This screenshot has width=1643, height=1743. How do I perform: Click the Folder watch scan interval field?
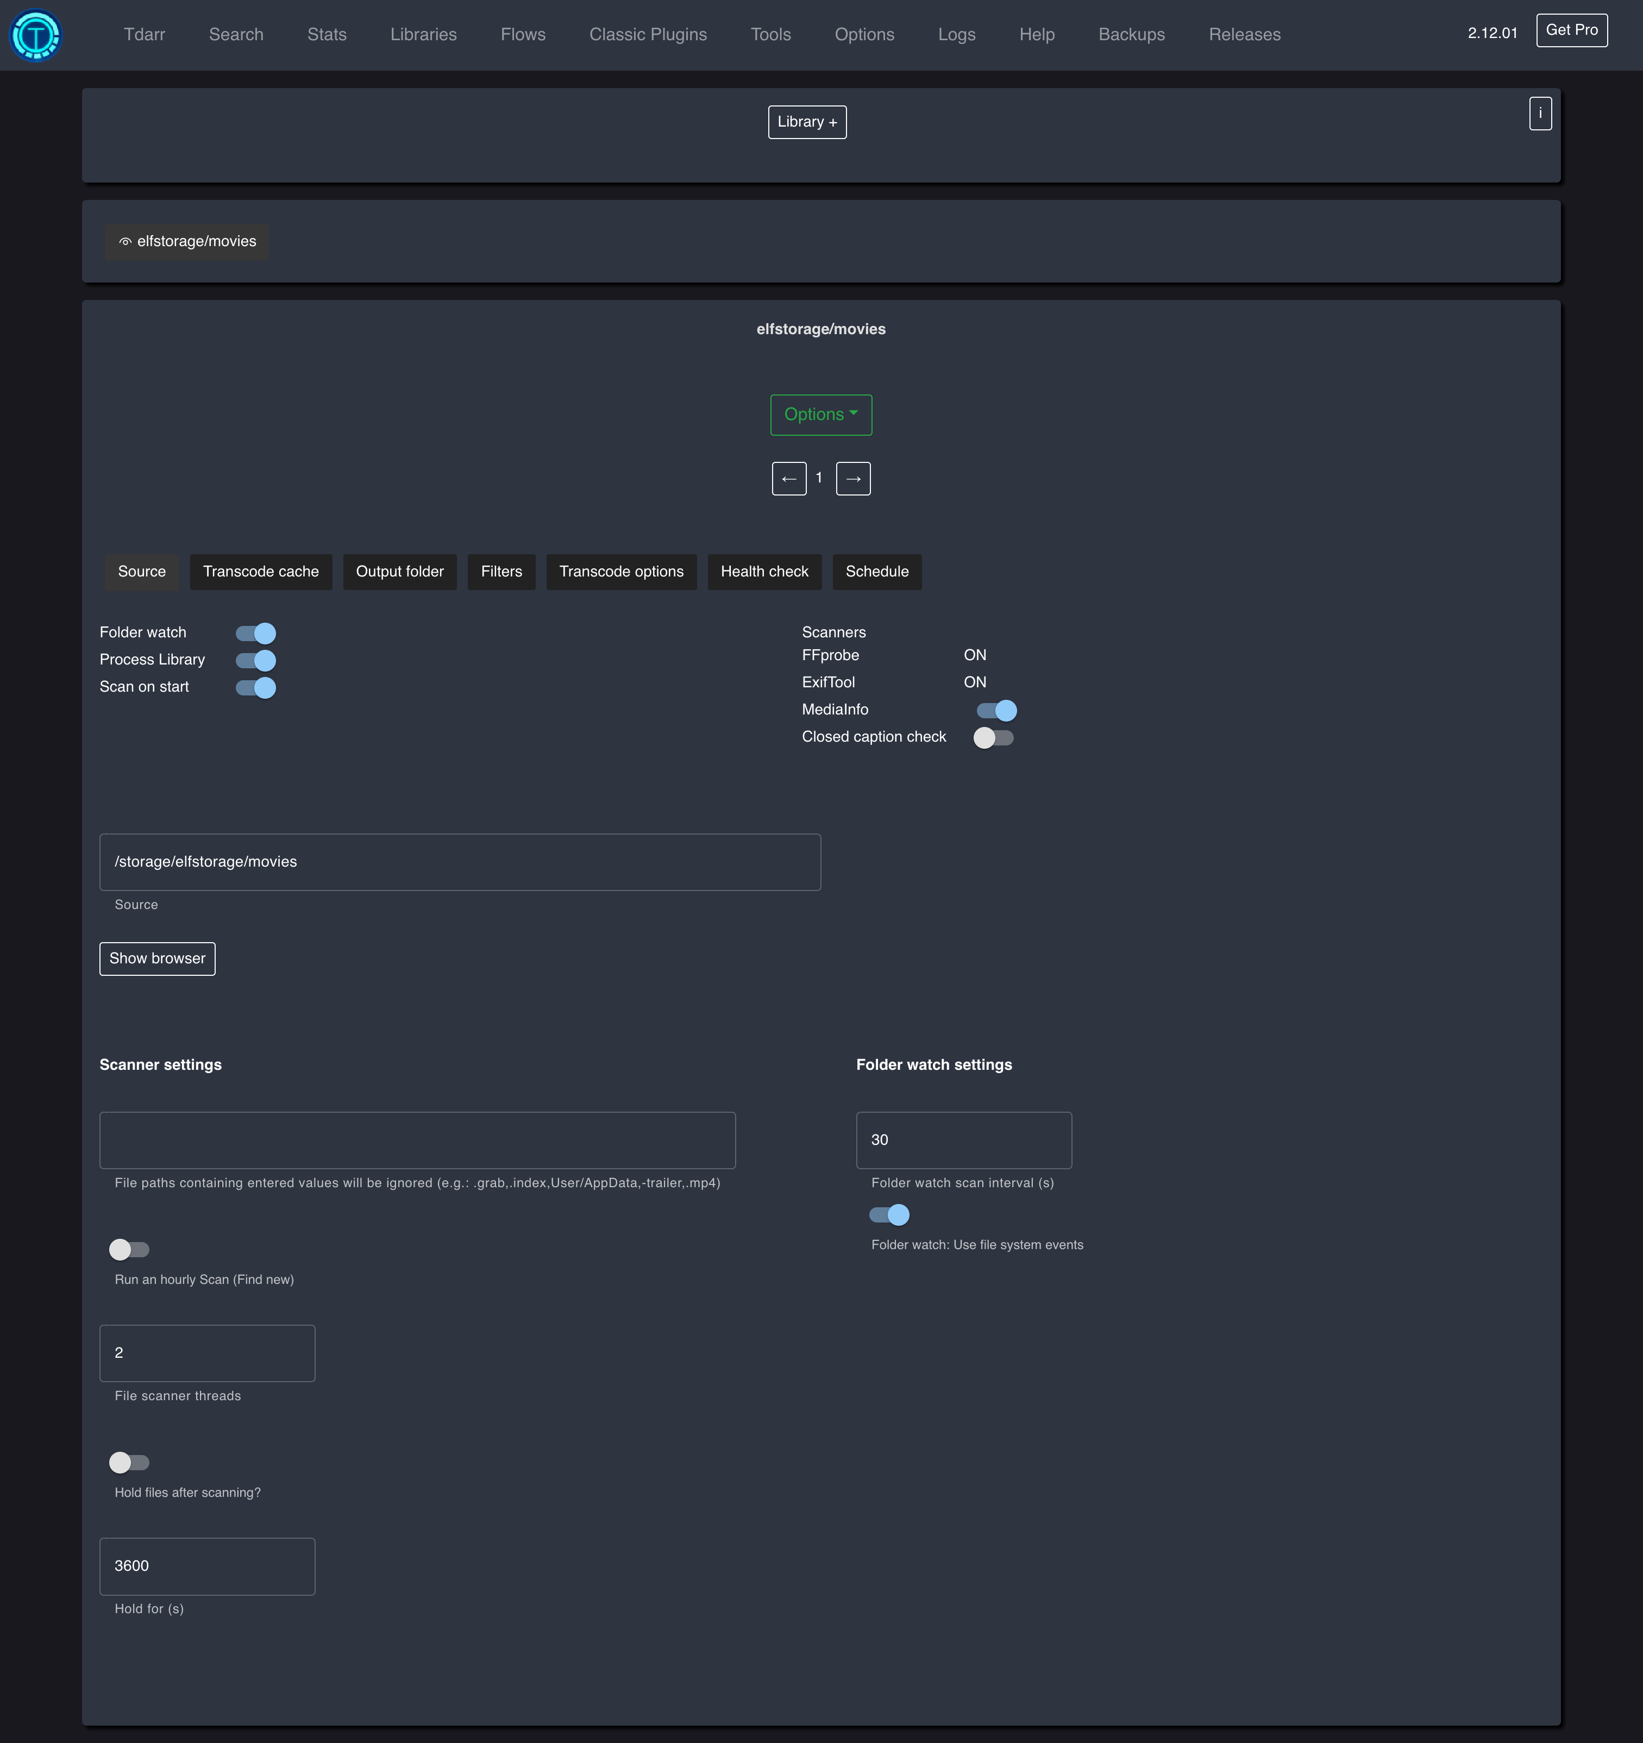[964, 1140]
